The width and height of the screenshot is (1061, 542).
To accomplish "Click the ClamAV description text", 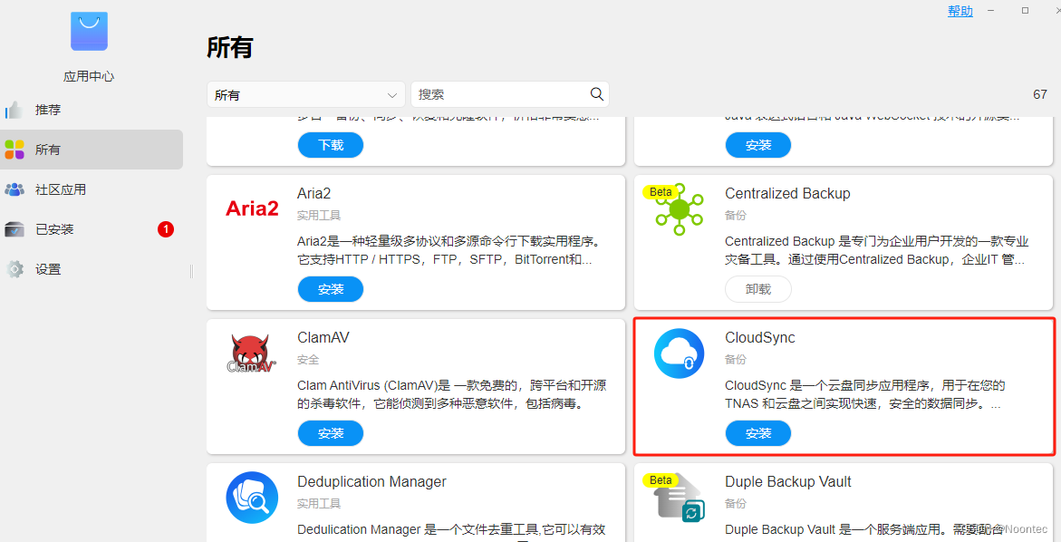I will pyautogui.click(x=452, y=394).
